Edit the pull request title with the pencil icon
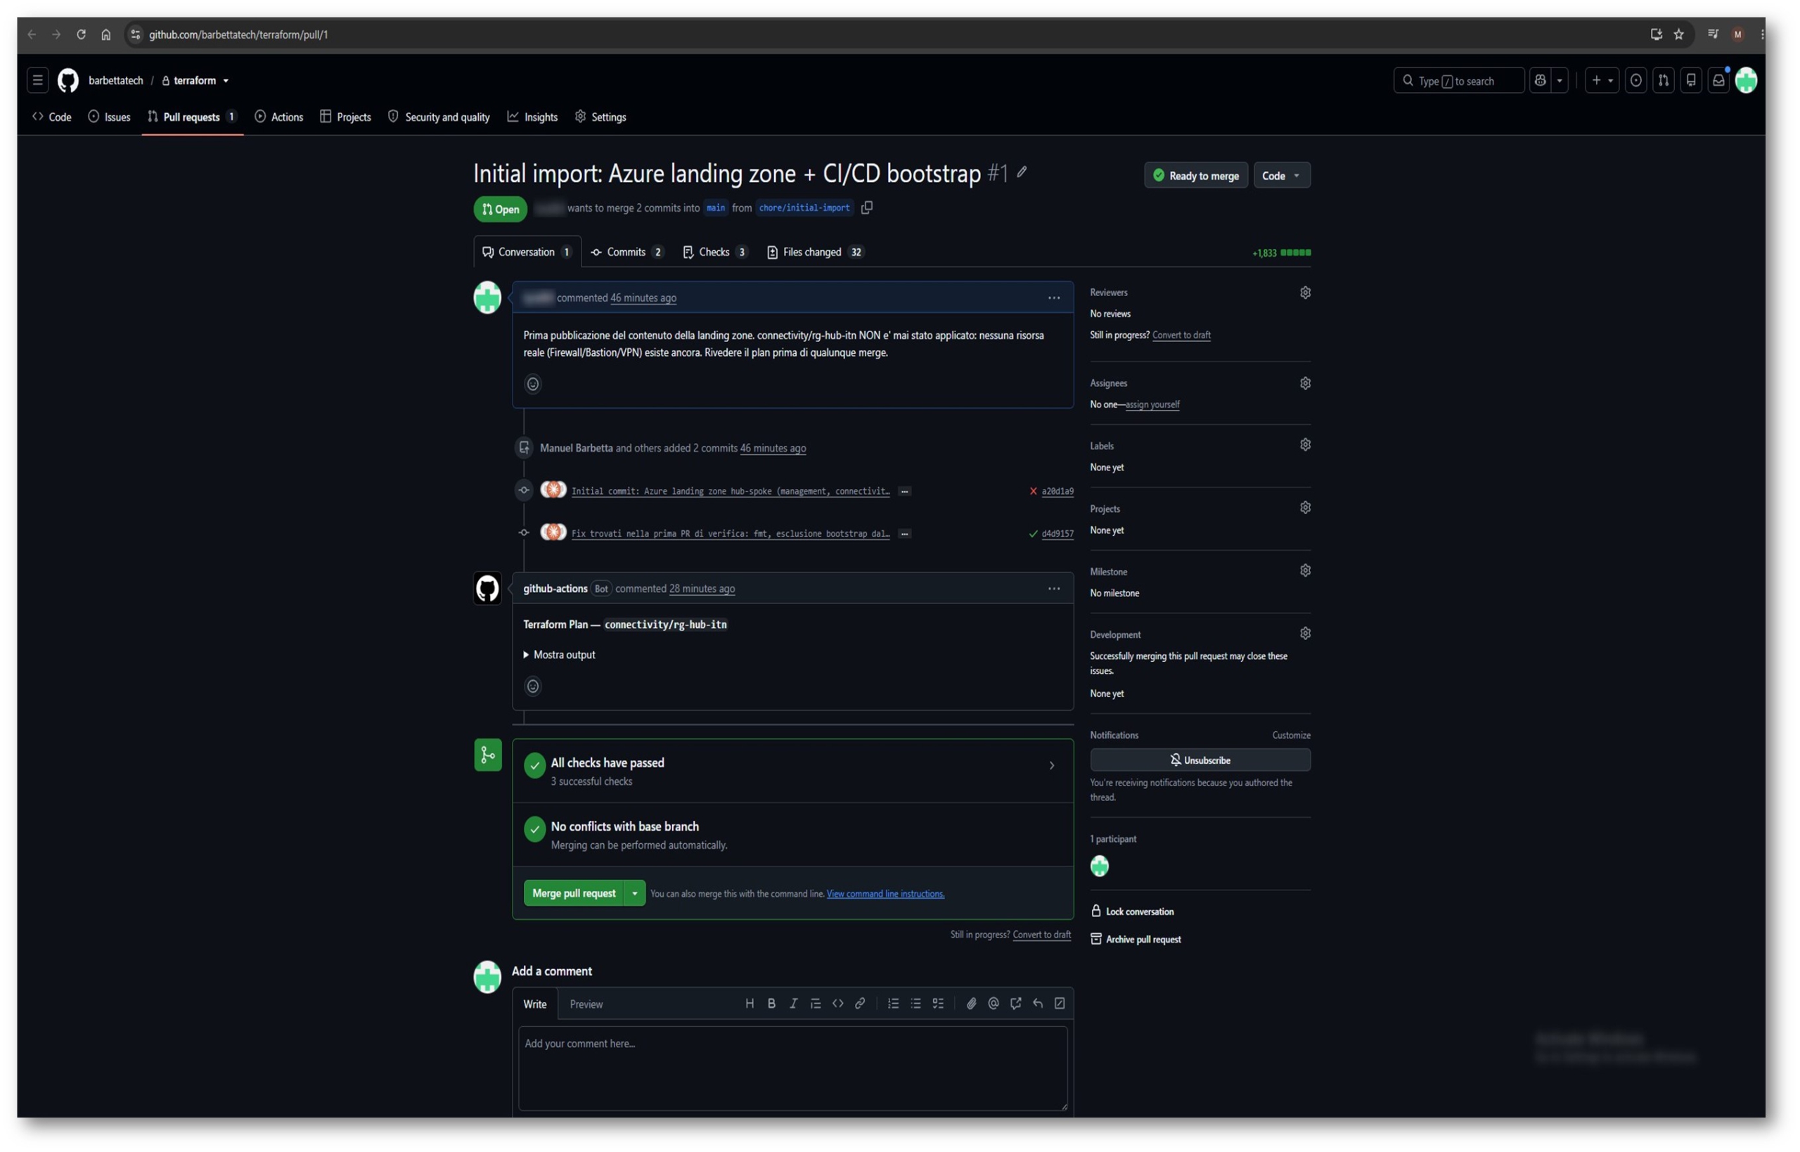Screen dimensions: 1800x1152 point(1022,172)
